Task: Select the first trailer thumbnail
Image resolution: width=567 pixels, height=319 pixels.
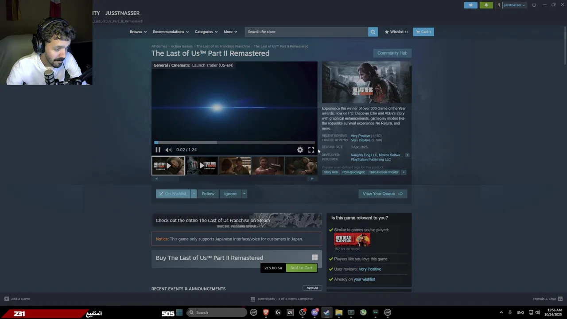Action: click(x=168, y=166)
